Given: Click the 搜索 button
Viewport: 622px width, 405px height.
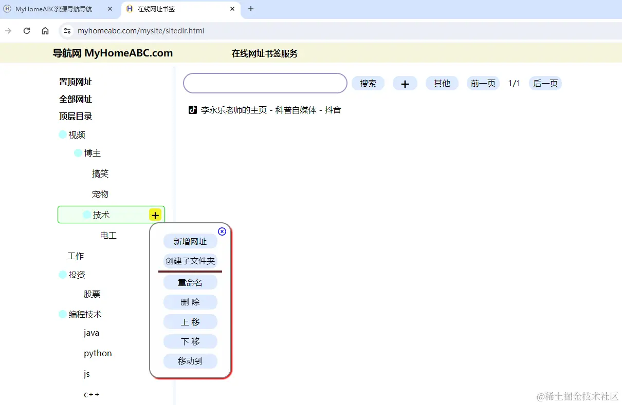Looking at the screenshot, I should pyautogui.click(x=368, y=83).
